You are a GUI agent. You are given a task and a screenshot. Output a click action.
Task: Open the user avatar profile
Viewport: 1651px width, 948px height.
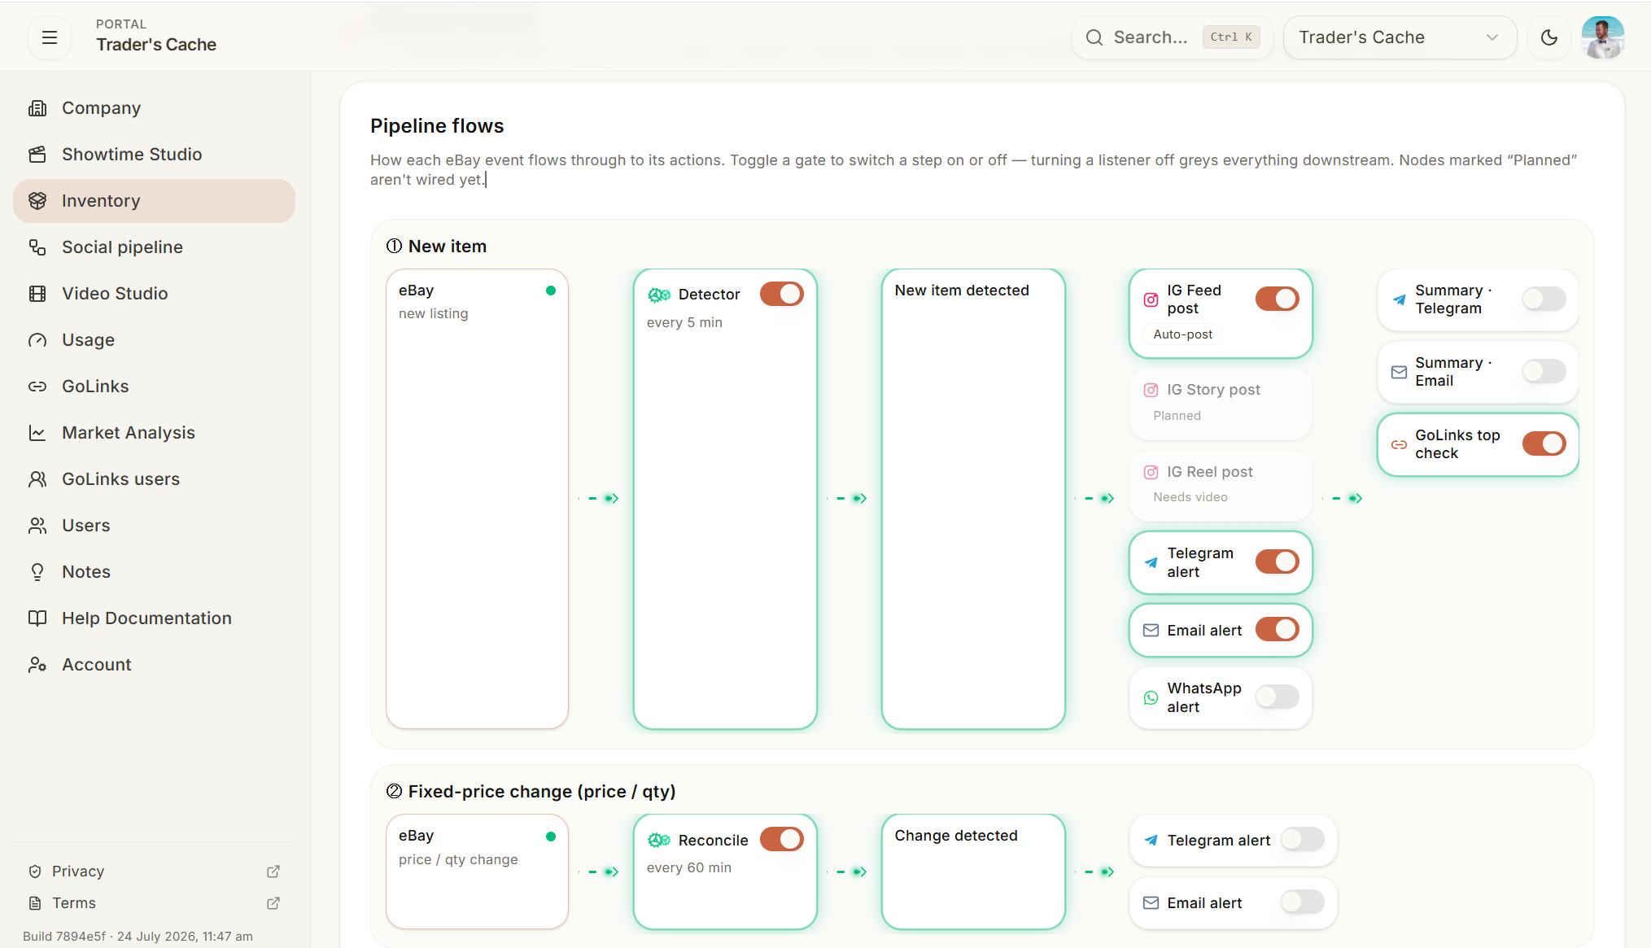coord(1603,37)
